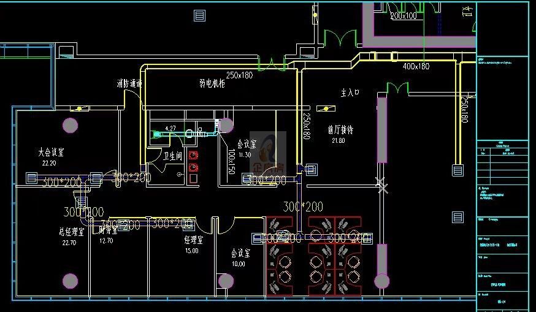Click the white X marker on the wall

[382, 184]
